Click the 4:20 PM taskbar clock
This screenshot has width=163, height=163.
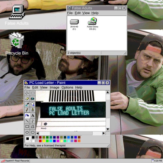(x=157, y=161)
